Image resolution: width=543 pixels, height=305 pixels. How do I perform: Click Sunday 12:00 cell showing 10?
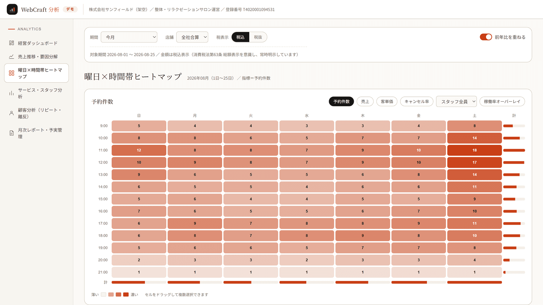(139, 162)
